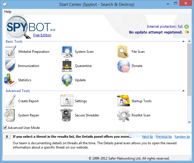Click the File Scan label
Viewport: 194px width, 163px height.
pos(138,52)
